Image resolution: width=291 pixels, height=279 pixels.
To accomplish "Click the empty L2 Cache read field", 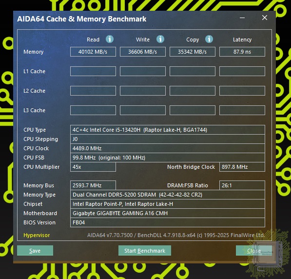I will click(x=93, y=91).
